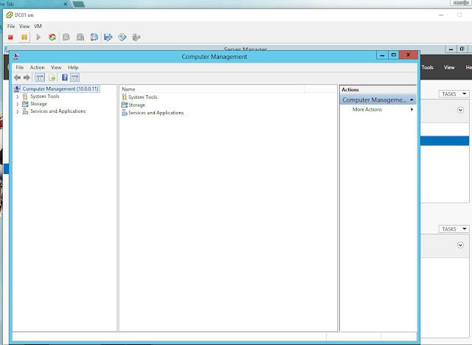Click Storage icon in center list
Image resolution: width=472 pixels, height=345 pixels.
[125, 105]
